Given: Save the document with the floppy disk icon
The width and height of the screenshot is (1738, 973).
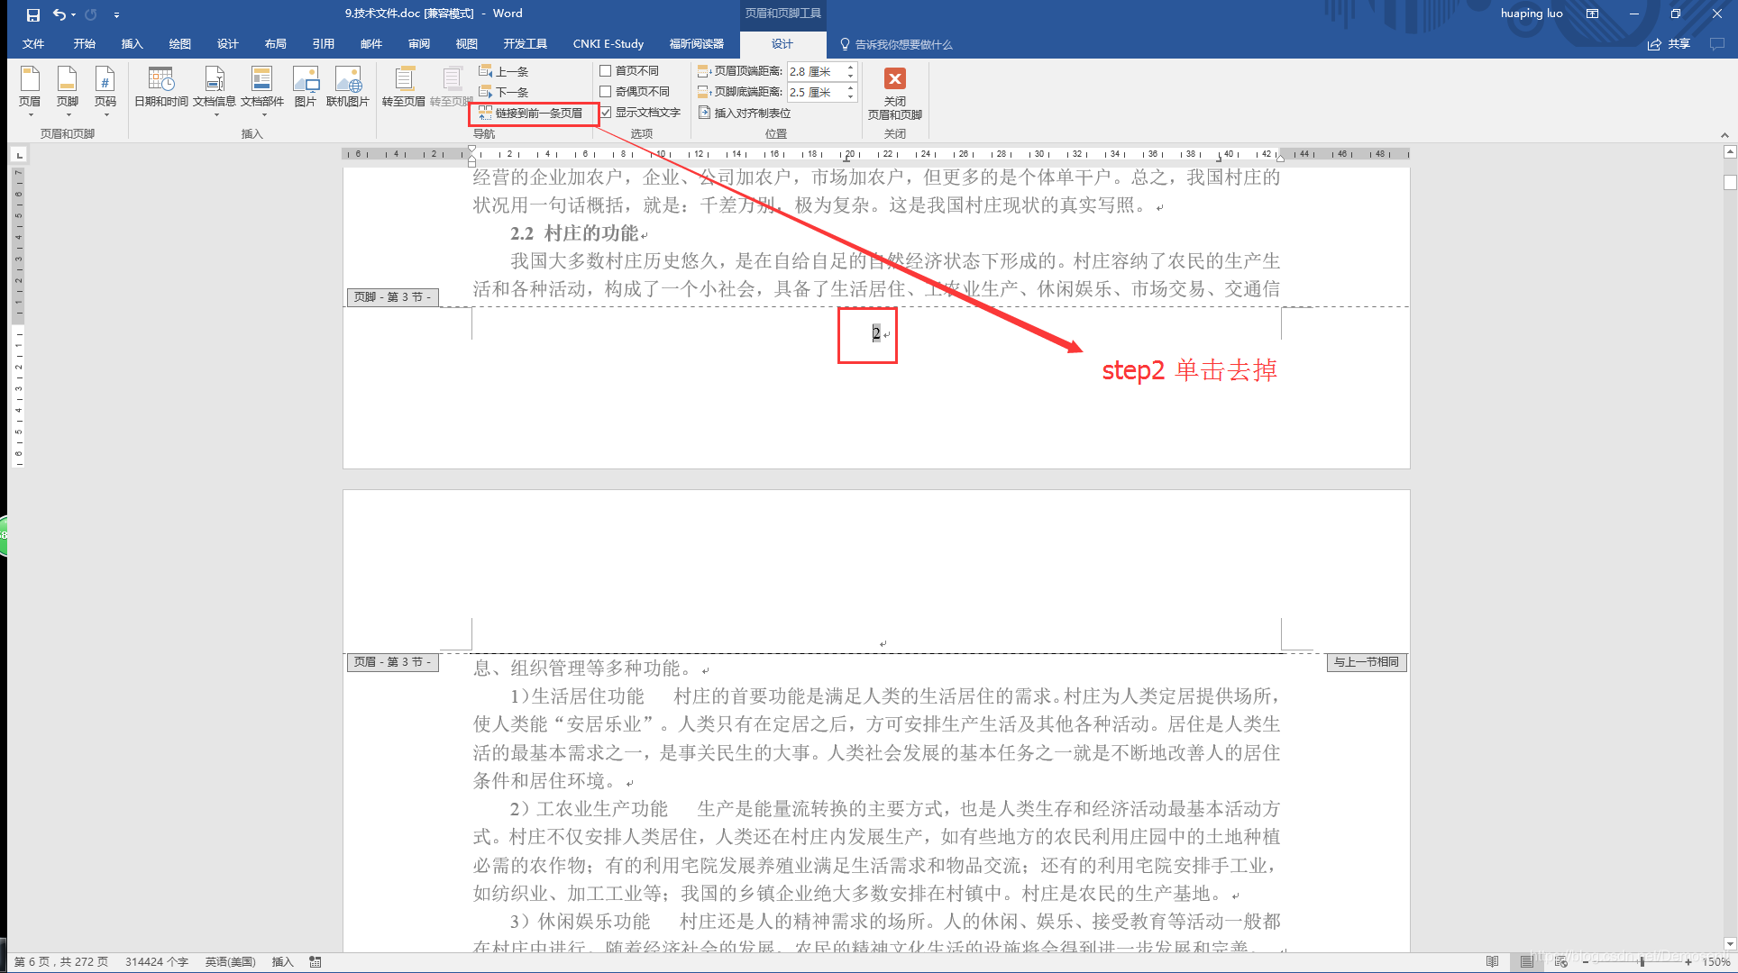Looking at the screenshot, I should (33, 14).
